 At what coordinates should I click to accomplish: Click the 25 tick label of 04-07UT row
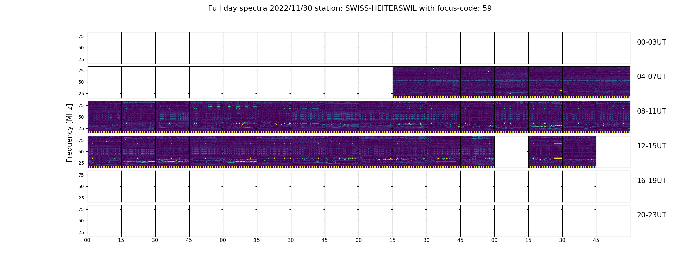click(x=81, y=94)
